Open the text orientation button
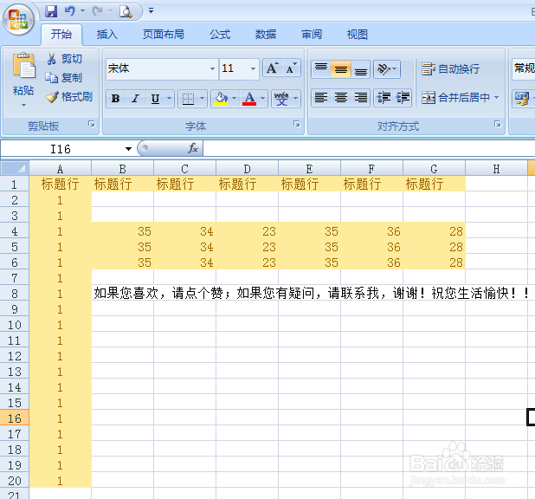Image resolution: width=535 pixels, height=499 pixels. coord(387,69)
